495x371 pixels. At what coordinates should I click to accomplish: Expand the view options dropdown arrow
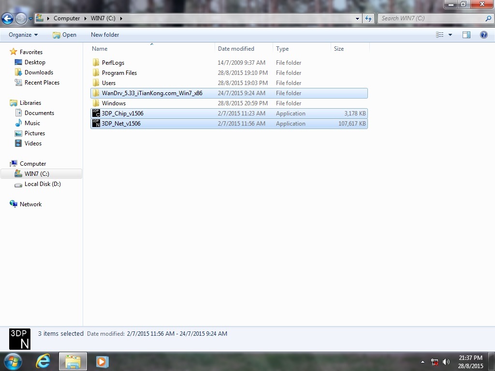tap(450, 35)
